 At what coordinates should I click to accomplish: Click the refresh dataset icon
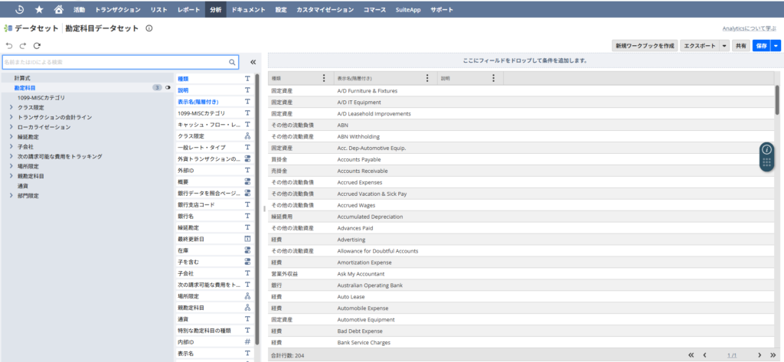[36, 46]
